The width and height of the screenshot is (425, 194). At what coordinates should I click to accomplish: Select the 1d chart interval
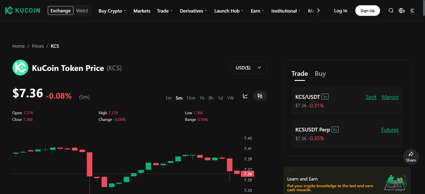point(220,98)
